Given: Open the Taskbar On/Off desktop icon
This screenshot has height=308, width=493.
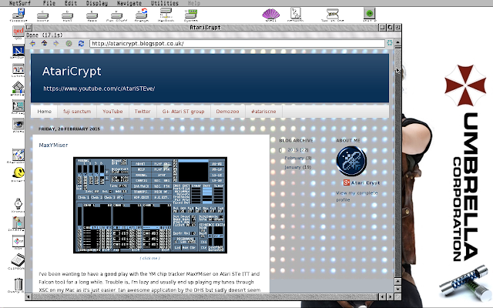Looking at the screenshot, I should [x=332, y=15].
